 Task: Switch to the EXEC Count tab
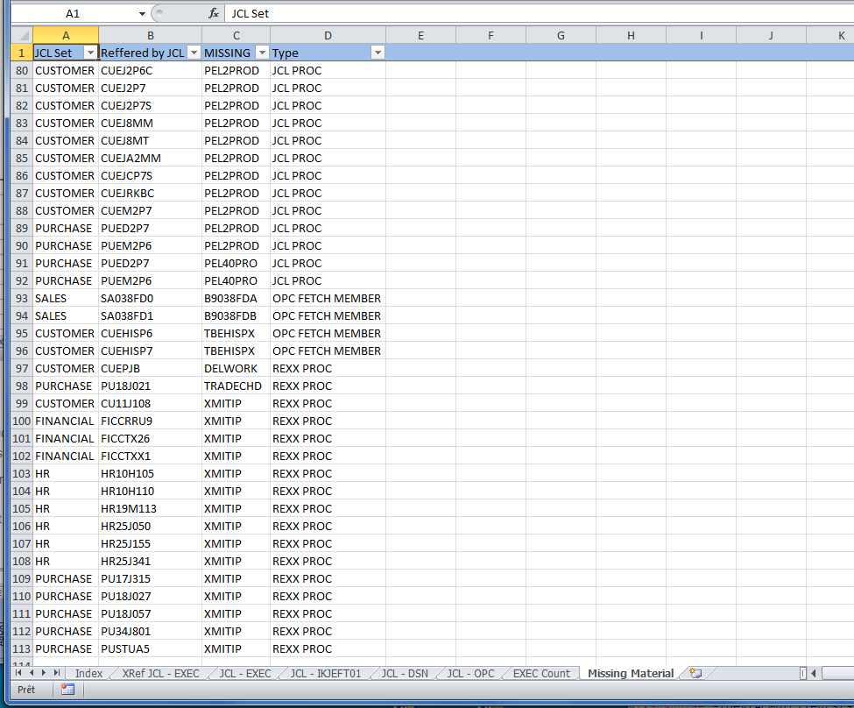[540, 673]
